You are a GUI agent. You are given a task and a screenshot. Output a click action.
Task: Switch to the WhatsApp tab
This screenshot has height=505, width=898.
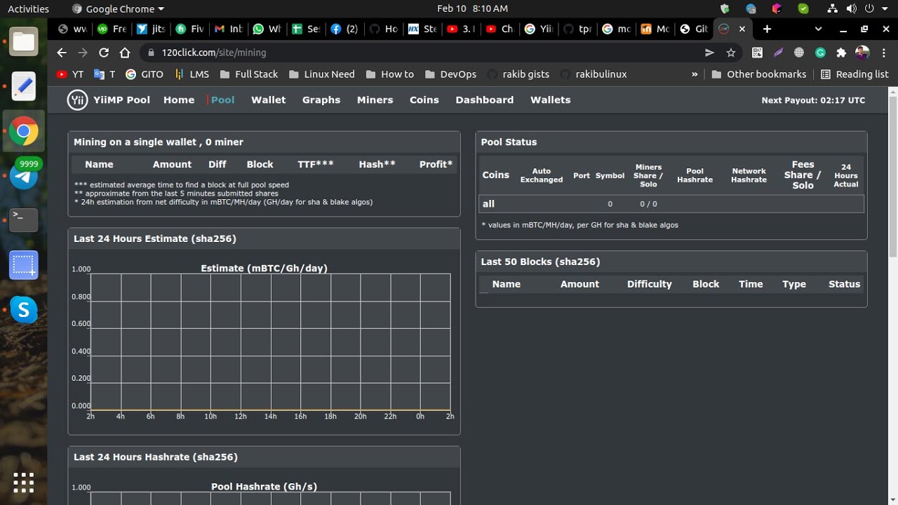267,29
